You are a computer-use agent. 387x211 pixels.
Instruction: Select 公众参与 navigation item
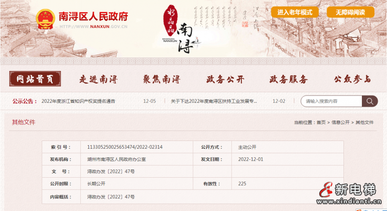point(352,80)
